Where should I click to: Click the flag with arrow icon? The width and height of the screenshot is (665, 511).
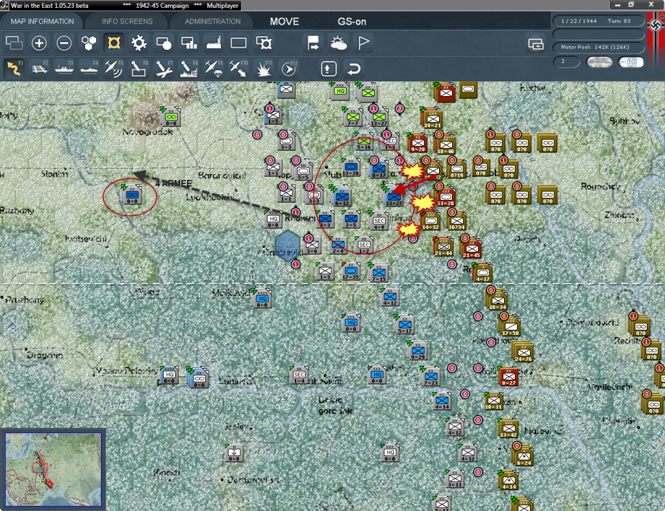click(x=313, y=43)
